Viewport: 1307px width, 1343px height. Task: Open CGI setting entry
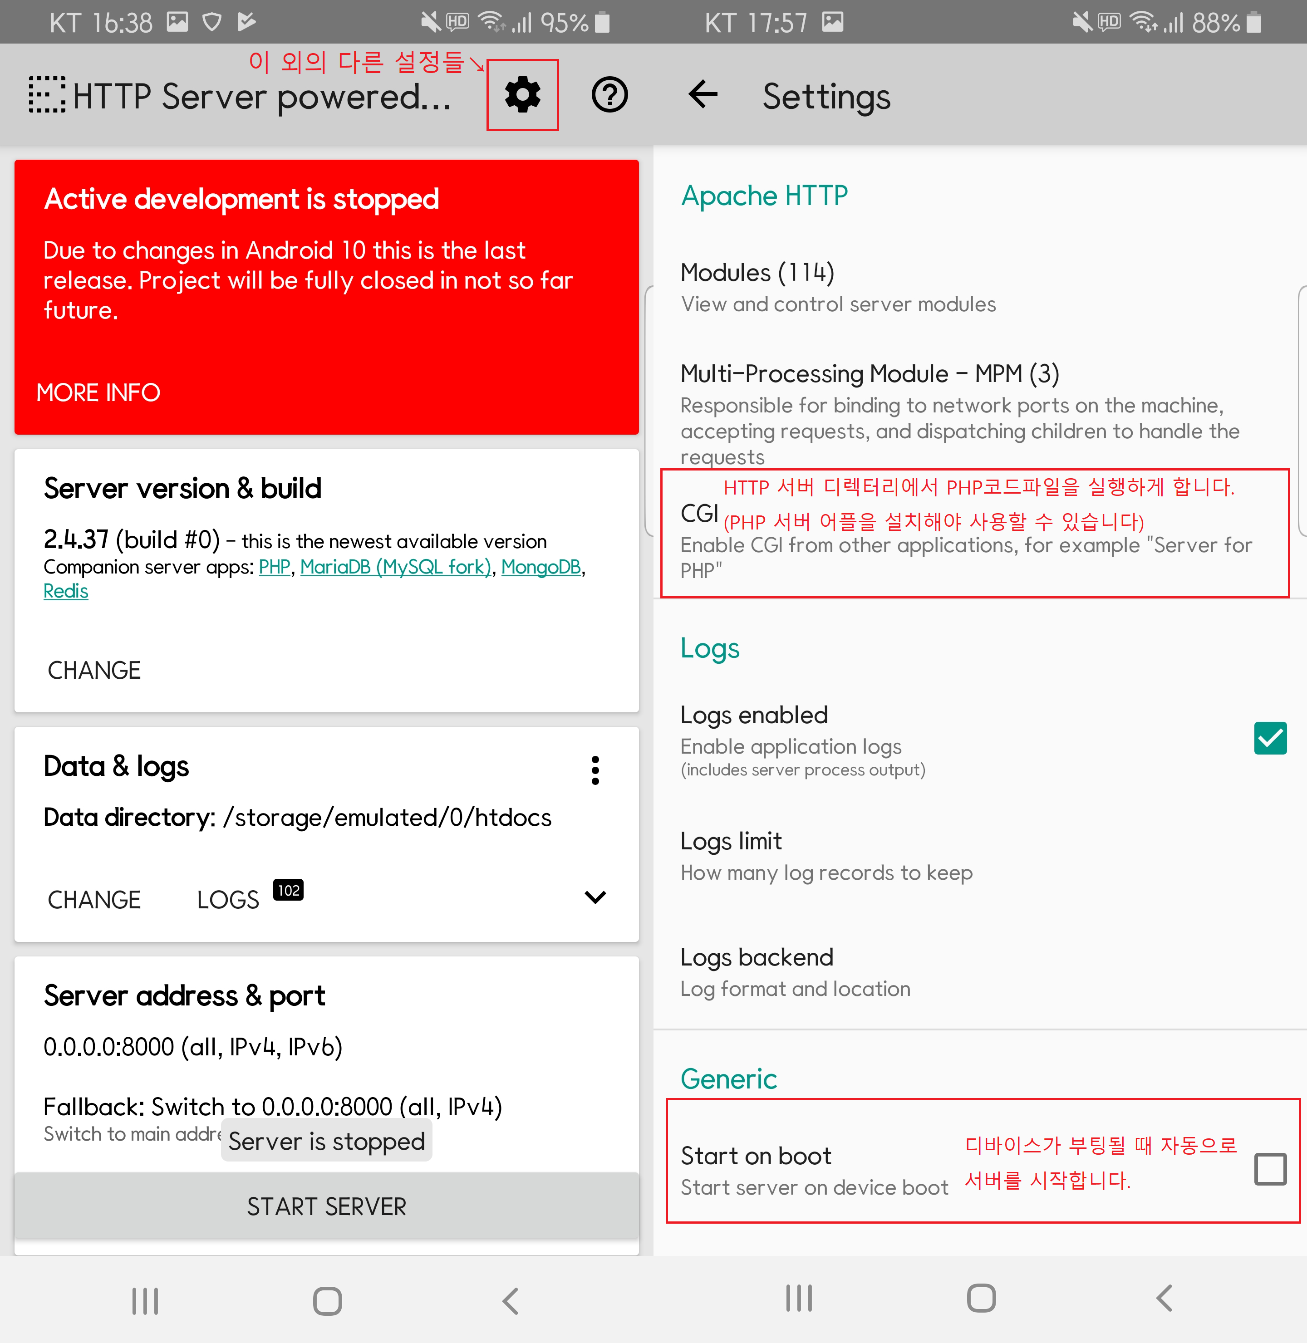699,513
